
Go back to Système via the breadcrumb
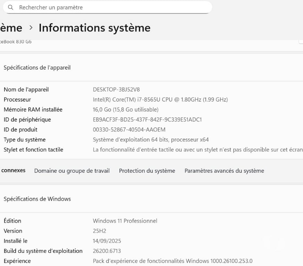[x=10, y=28]
